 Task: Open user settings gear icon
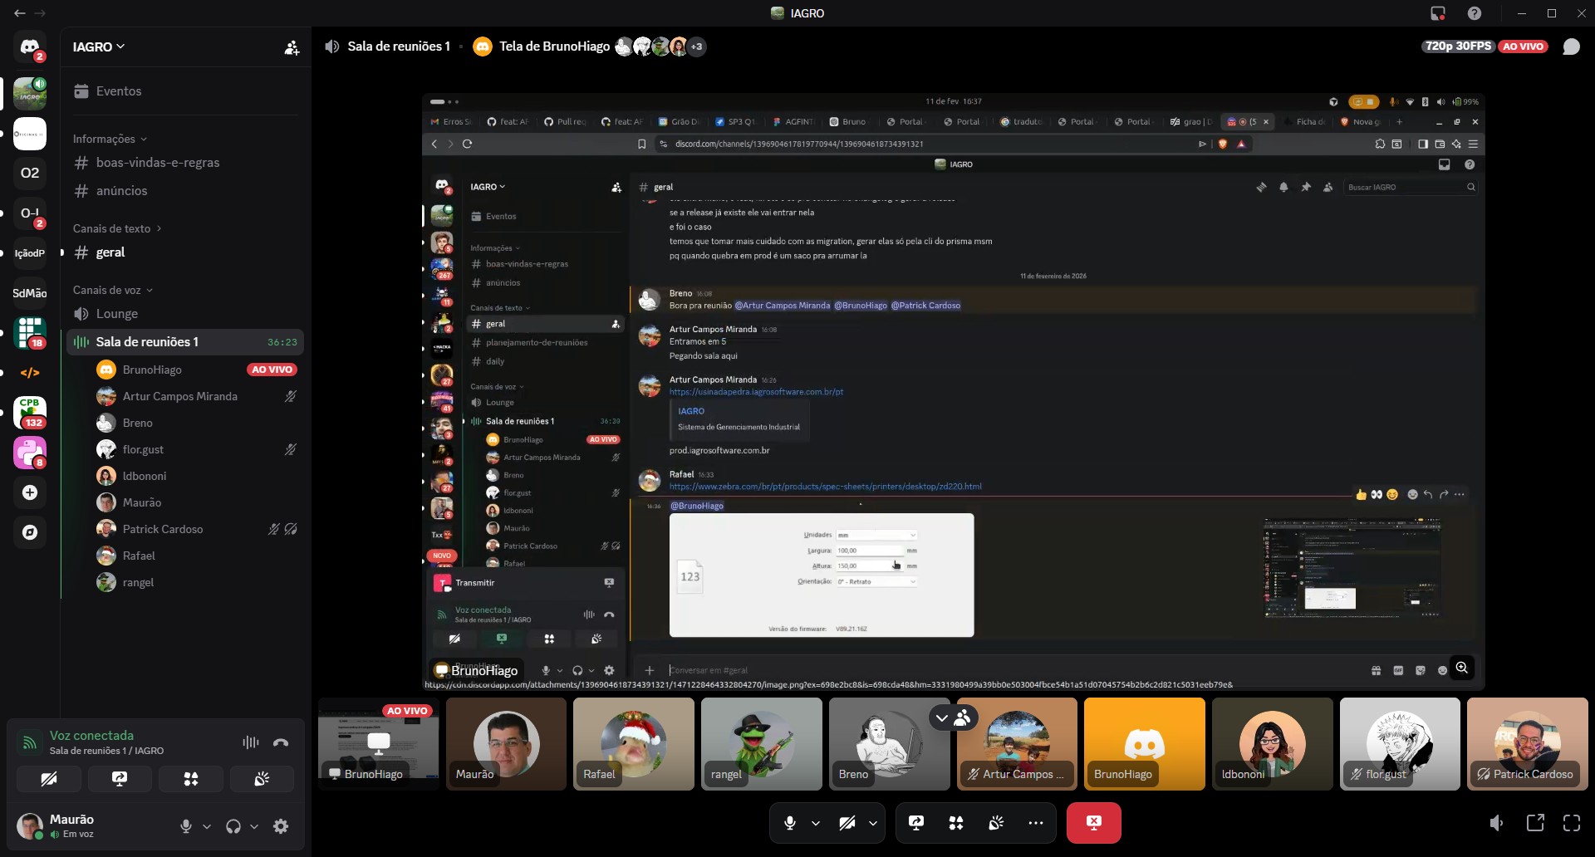click(x=281, y=825)
